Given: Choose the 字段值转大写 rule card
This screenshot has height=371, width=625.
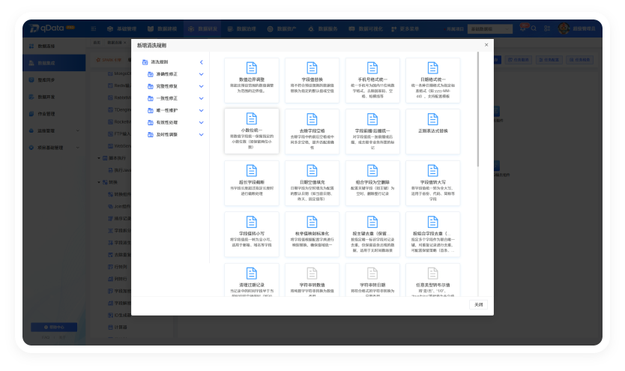Looking at the screenshot, I should [433, 184].
